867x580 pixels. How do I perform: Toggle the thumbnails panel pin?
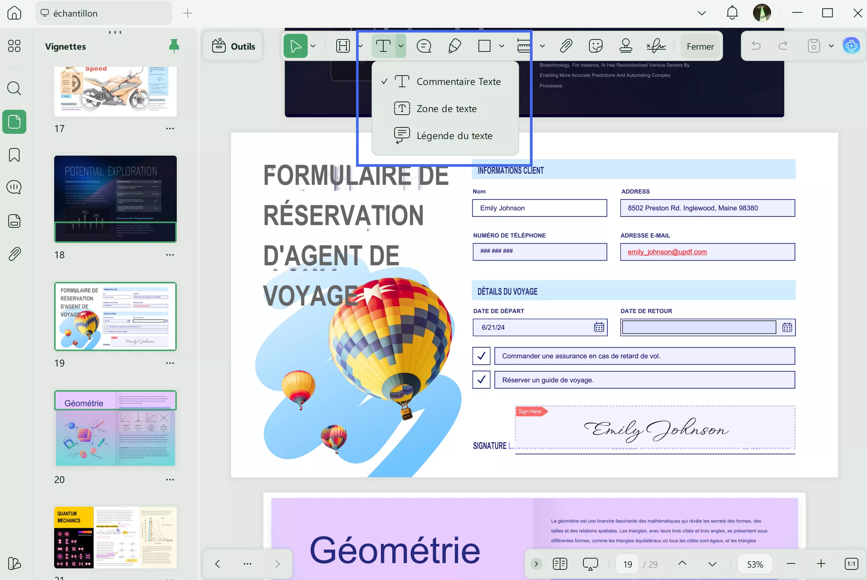point(174,46)
